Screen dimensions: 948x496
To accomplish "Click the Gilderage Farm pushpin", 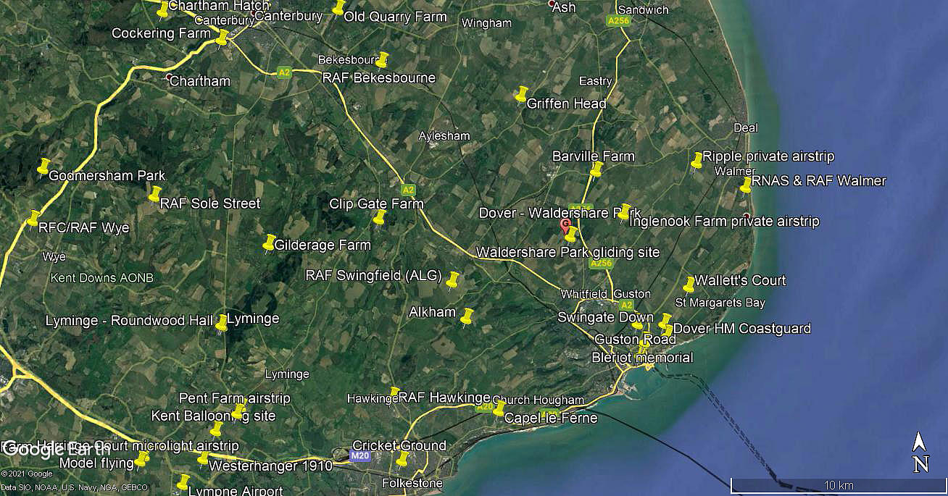I will [x=269, y=243].
